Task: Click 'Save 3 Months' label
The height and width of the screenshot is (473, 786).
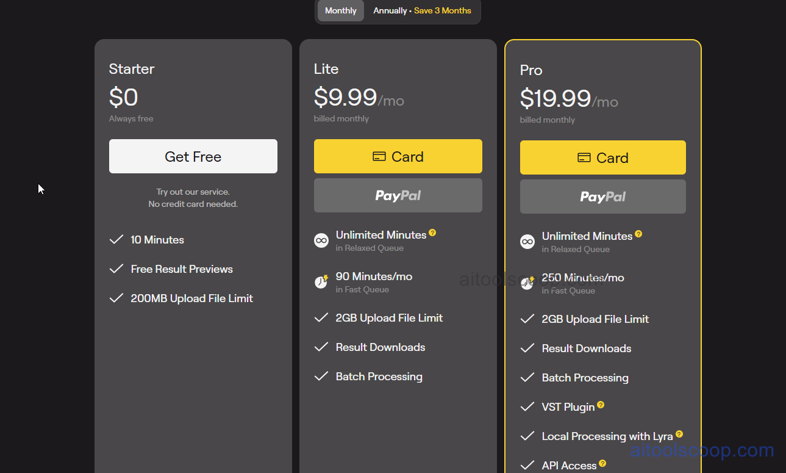Action: (x=443, y=11)
